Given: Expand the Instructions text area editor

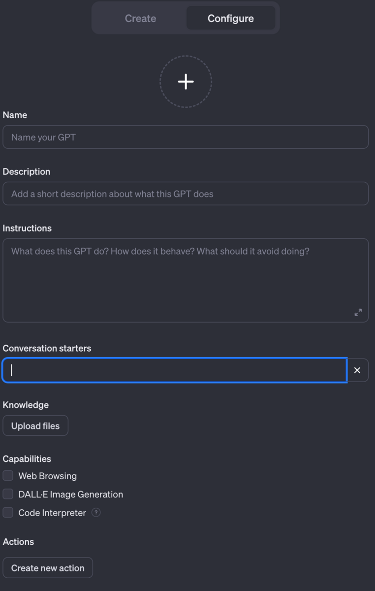Looking at the screenshot, I should [358, 312].
